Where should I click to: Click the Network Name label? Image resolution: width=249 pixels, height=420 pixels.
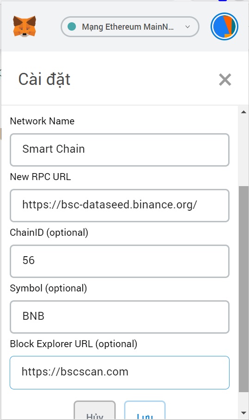coord(42,121)
